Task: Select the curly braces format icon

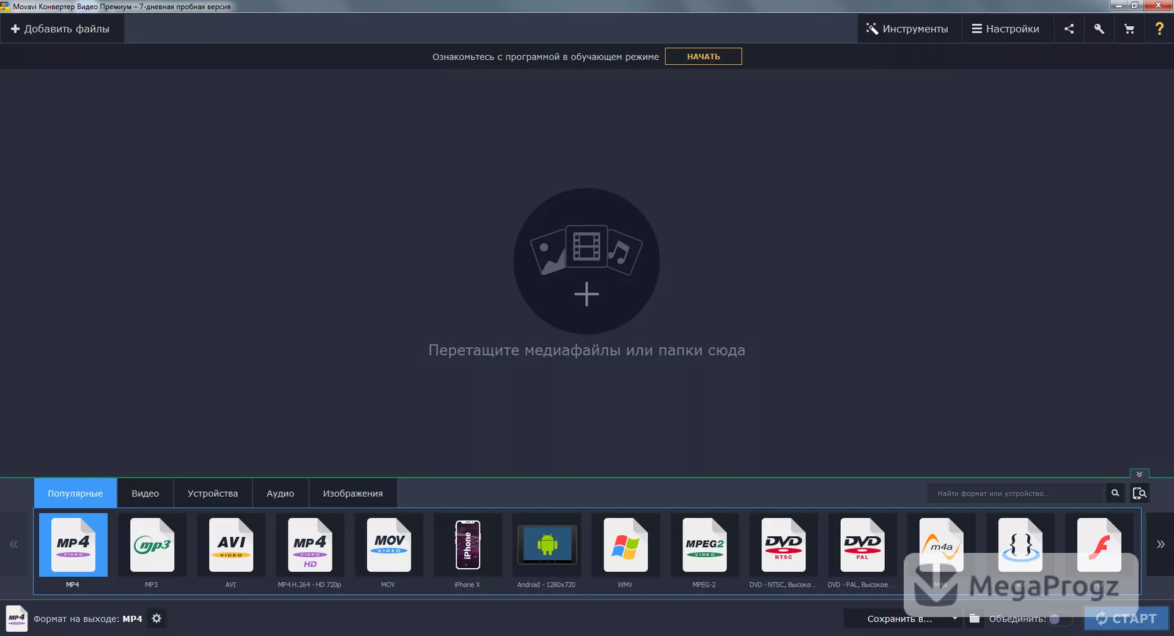Action: [1020, 545]
